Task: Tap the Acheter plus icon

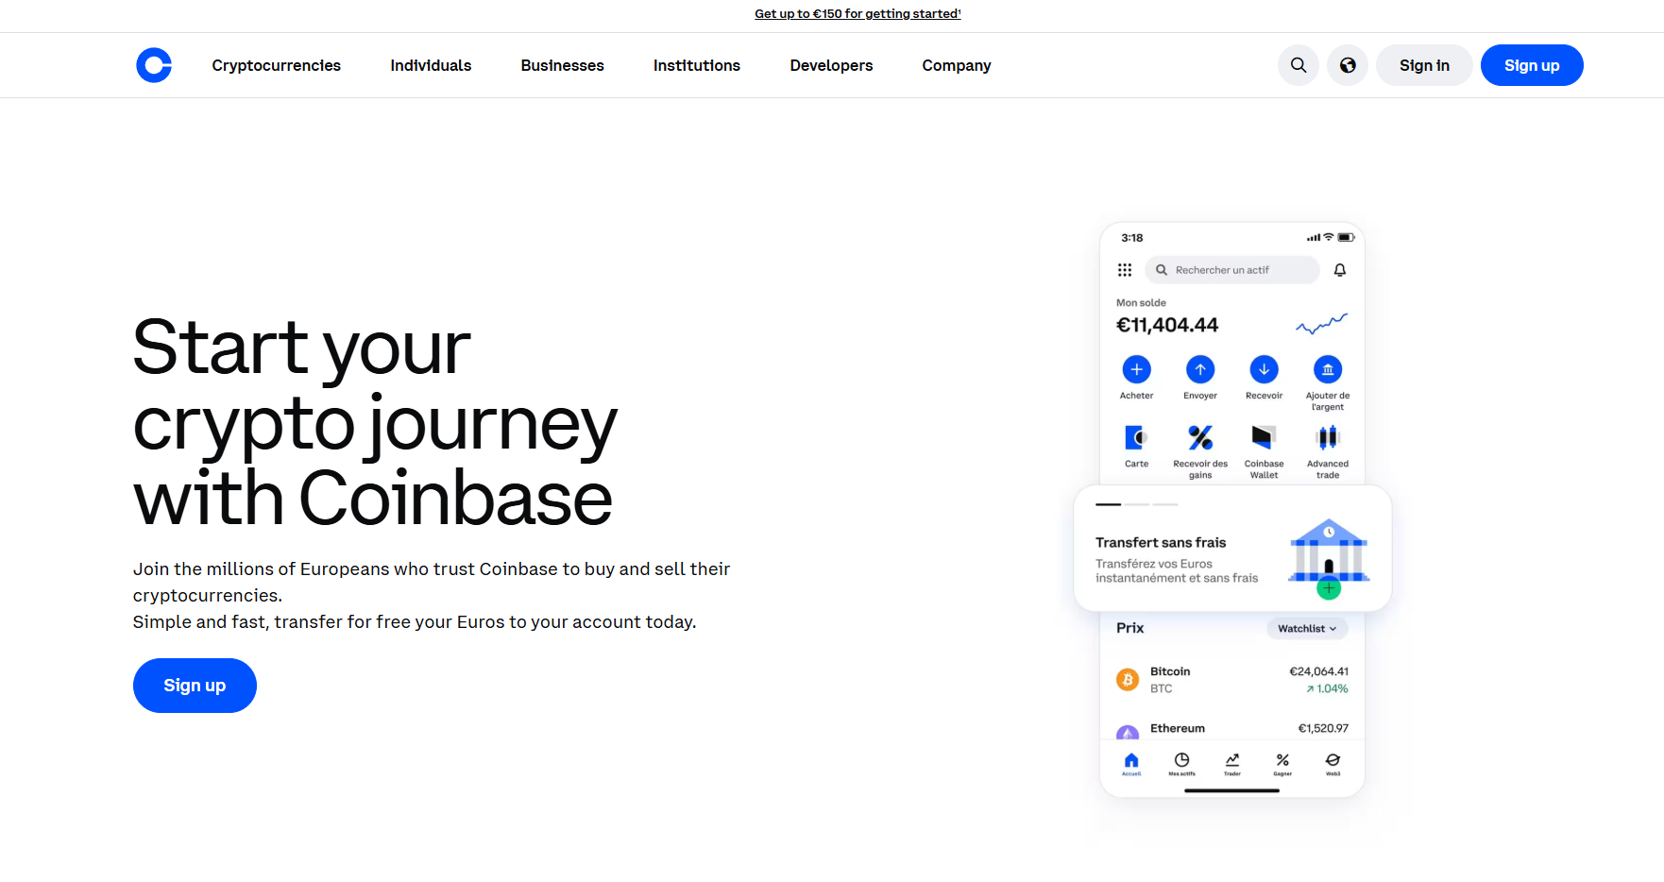Action: [x=1136, y=369]
